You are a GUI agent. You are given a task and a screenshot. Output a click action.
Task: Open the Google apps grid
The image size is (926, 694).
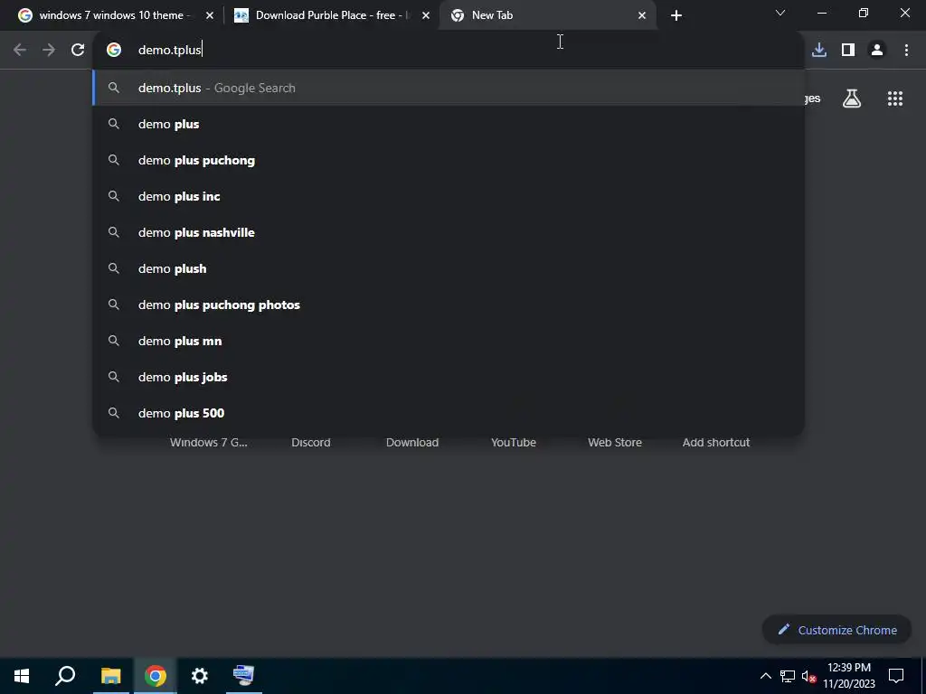pos(894,98)
